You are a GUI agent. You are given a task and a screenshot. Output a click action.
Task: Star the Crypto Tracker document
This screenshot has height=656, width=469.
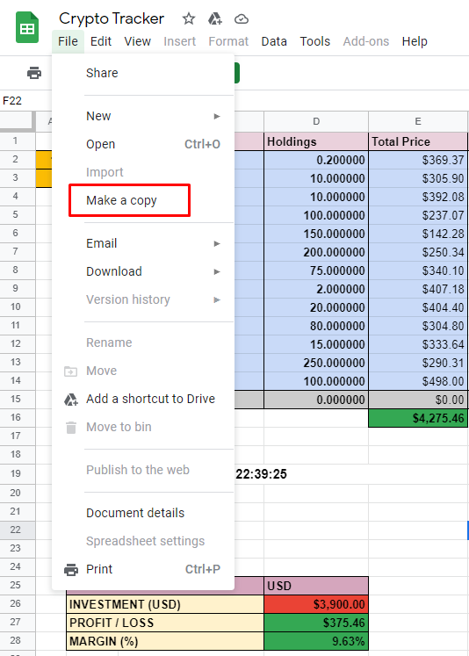pyautogui.click(x=189, y=18)
